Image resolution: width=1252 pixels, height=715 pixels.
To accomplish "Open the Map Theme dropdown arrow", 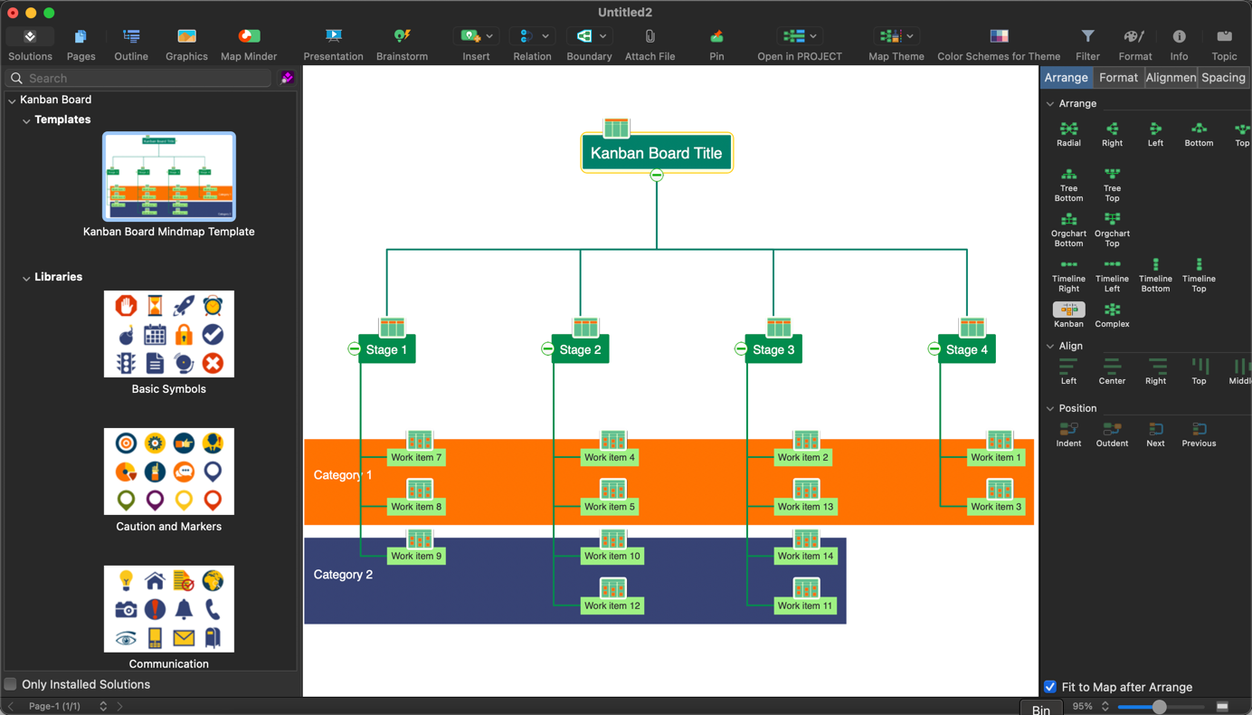I will [910, 36].
